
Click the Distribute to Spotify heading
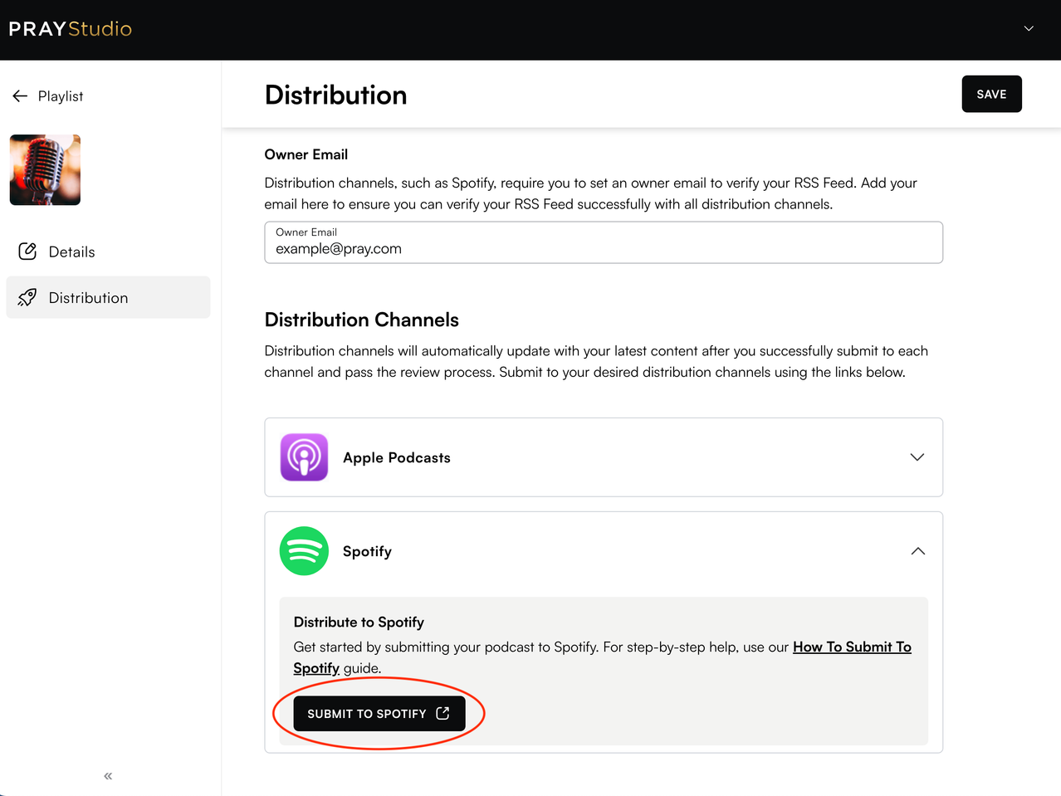click(359, 622)
